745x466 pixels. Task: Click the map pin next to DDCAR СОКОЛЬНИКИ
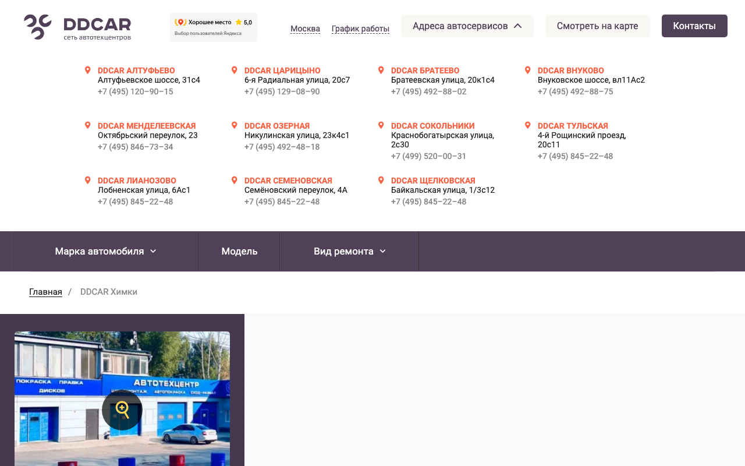[381, 126]
